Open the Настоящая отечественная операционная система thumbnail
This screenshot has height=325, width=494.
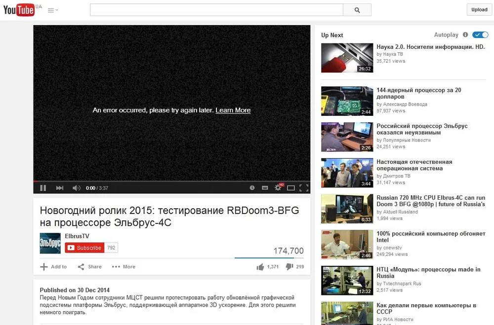[347, 173]
